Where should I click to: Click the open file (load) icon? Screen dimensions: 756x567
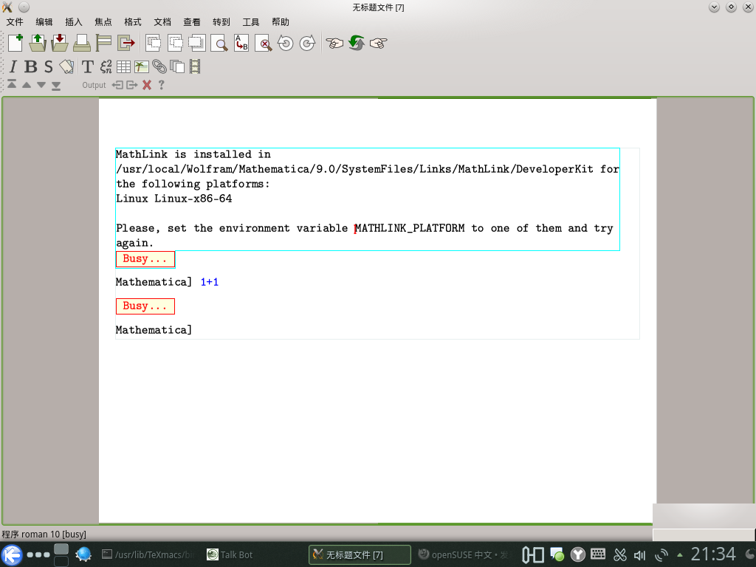[38, 43]
